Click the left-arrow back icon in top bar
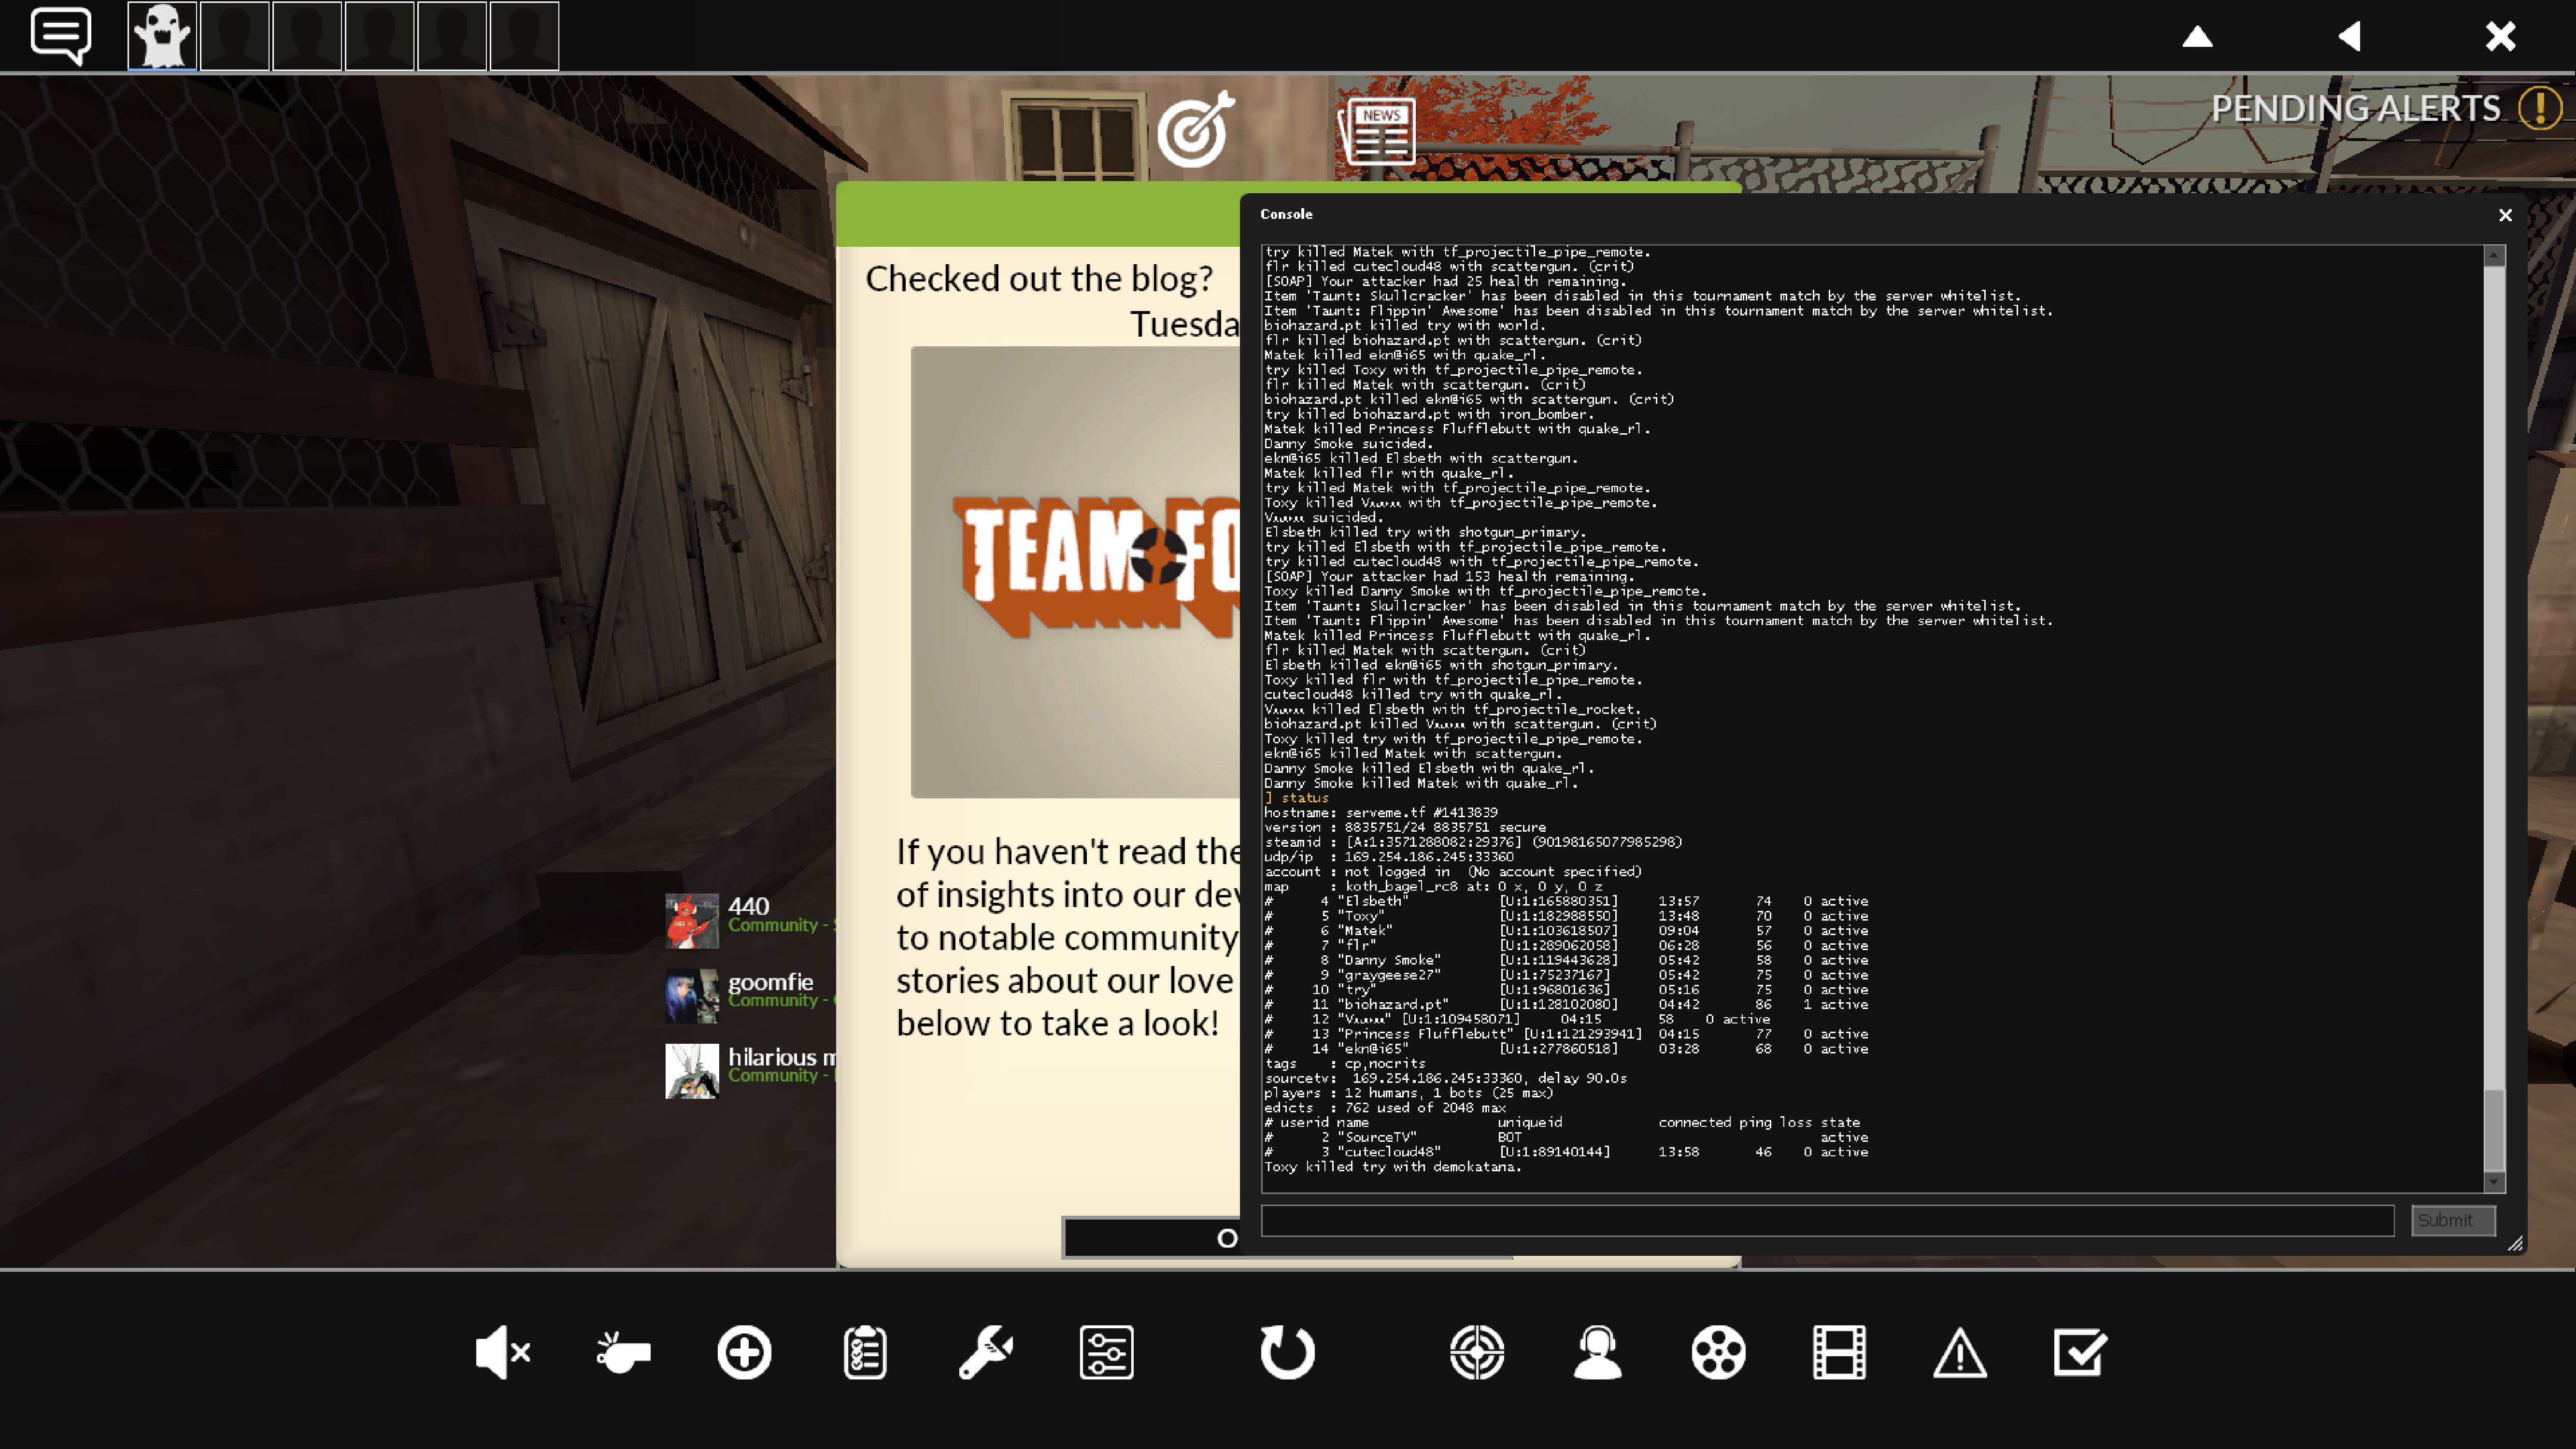 pyautogui.click(x=2350, y=37)
